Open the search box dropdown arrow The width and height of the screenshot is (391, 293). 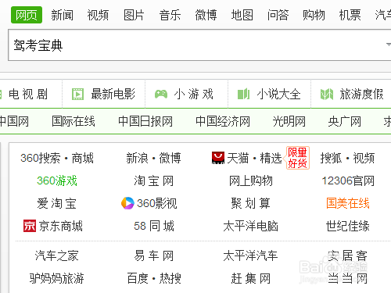(389, 45)
